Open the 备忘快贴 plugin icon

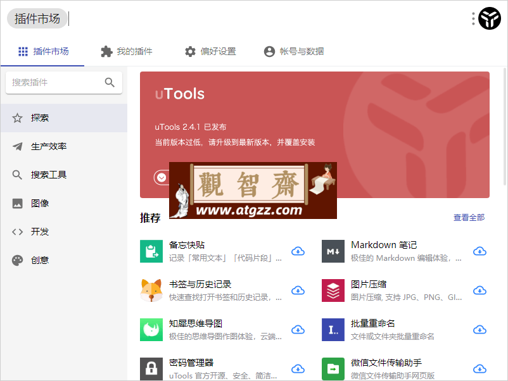(x=151, y=251)
